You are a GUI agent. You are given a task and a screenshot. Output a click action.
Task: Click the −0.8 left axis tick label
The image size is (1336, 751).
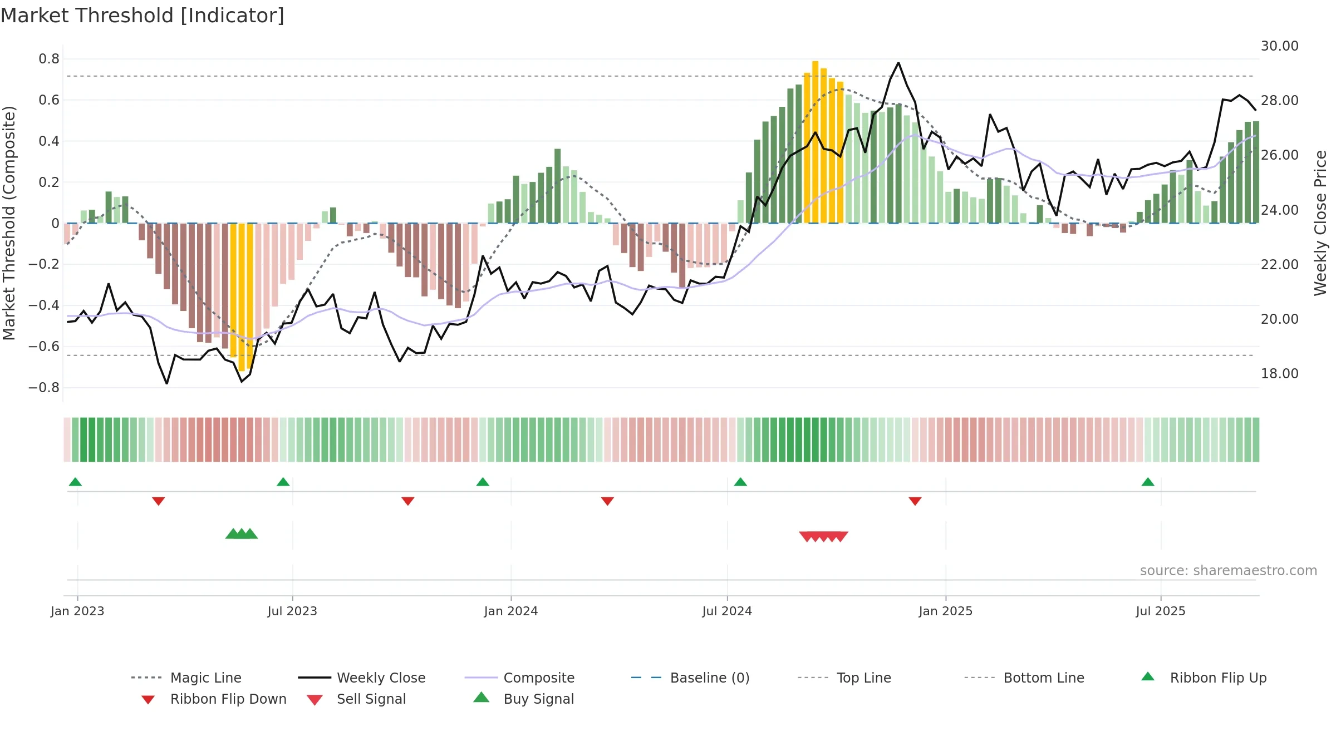(x=44, y=387)
